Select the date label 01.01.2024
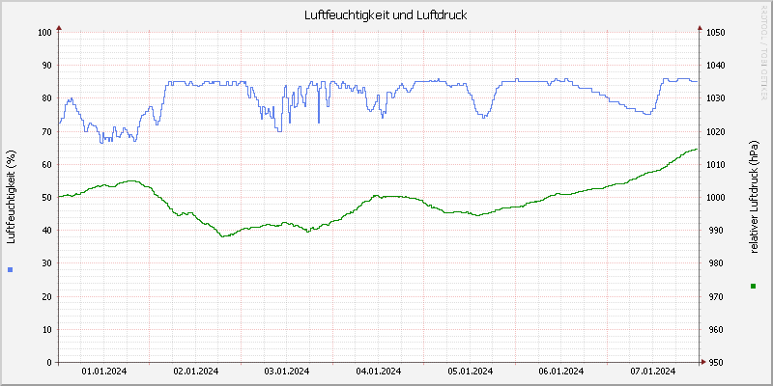This screenshot has height=386, width=773. [x=104, y=372]
